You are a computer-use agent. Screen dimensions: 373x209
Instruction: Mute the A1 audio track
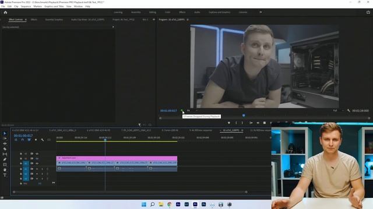(37, 169)
